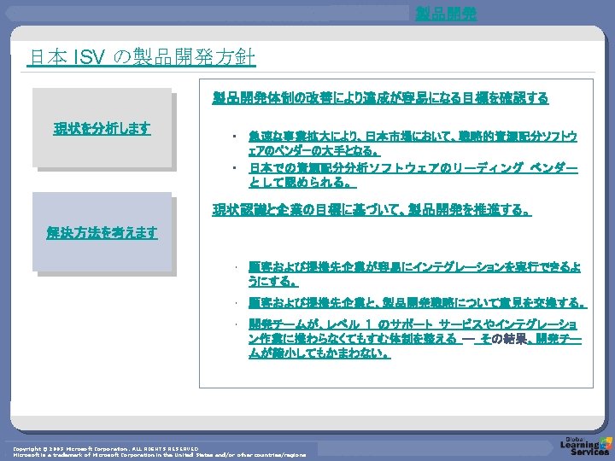Click the Global Learning Services logo
Screen dimensions: 615x461
click(x=586, y=446)
